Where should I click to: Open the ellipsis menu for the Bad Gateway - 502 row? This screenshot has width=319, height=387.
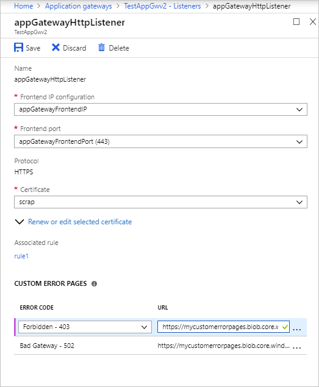coord(297,347)
